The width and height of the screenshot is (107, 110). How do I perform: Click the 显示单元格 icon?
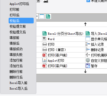(88, 39)
